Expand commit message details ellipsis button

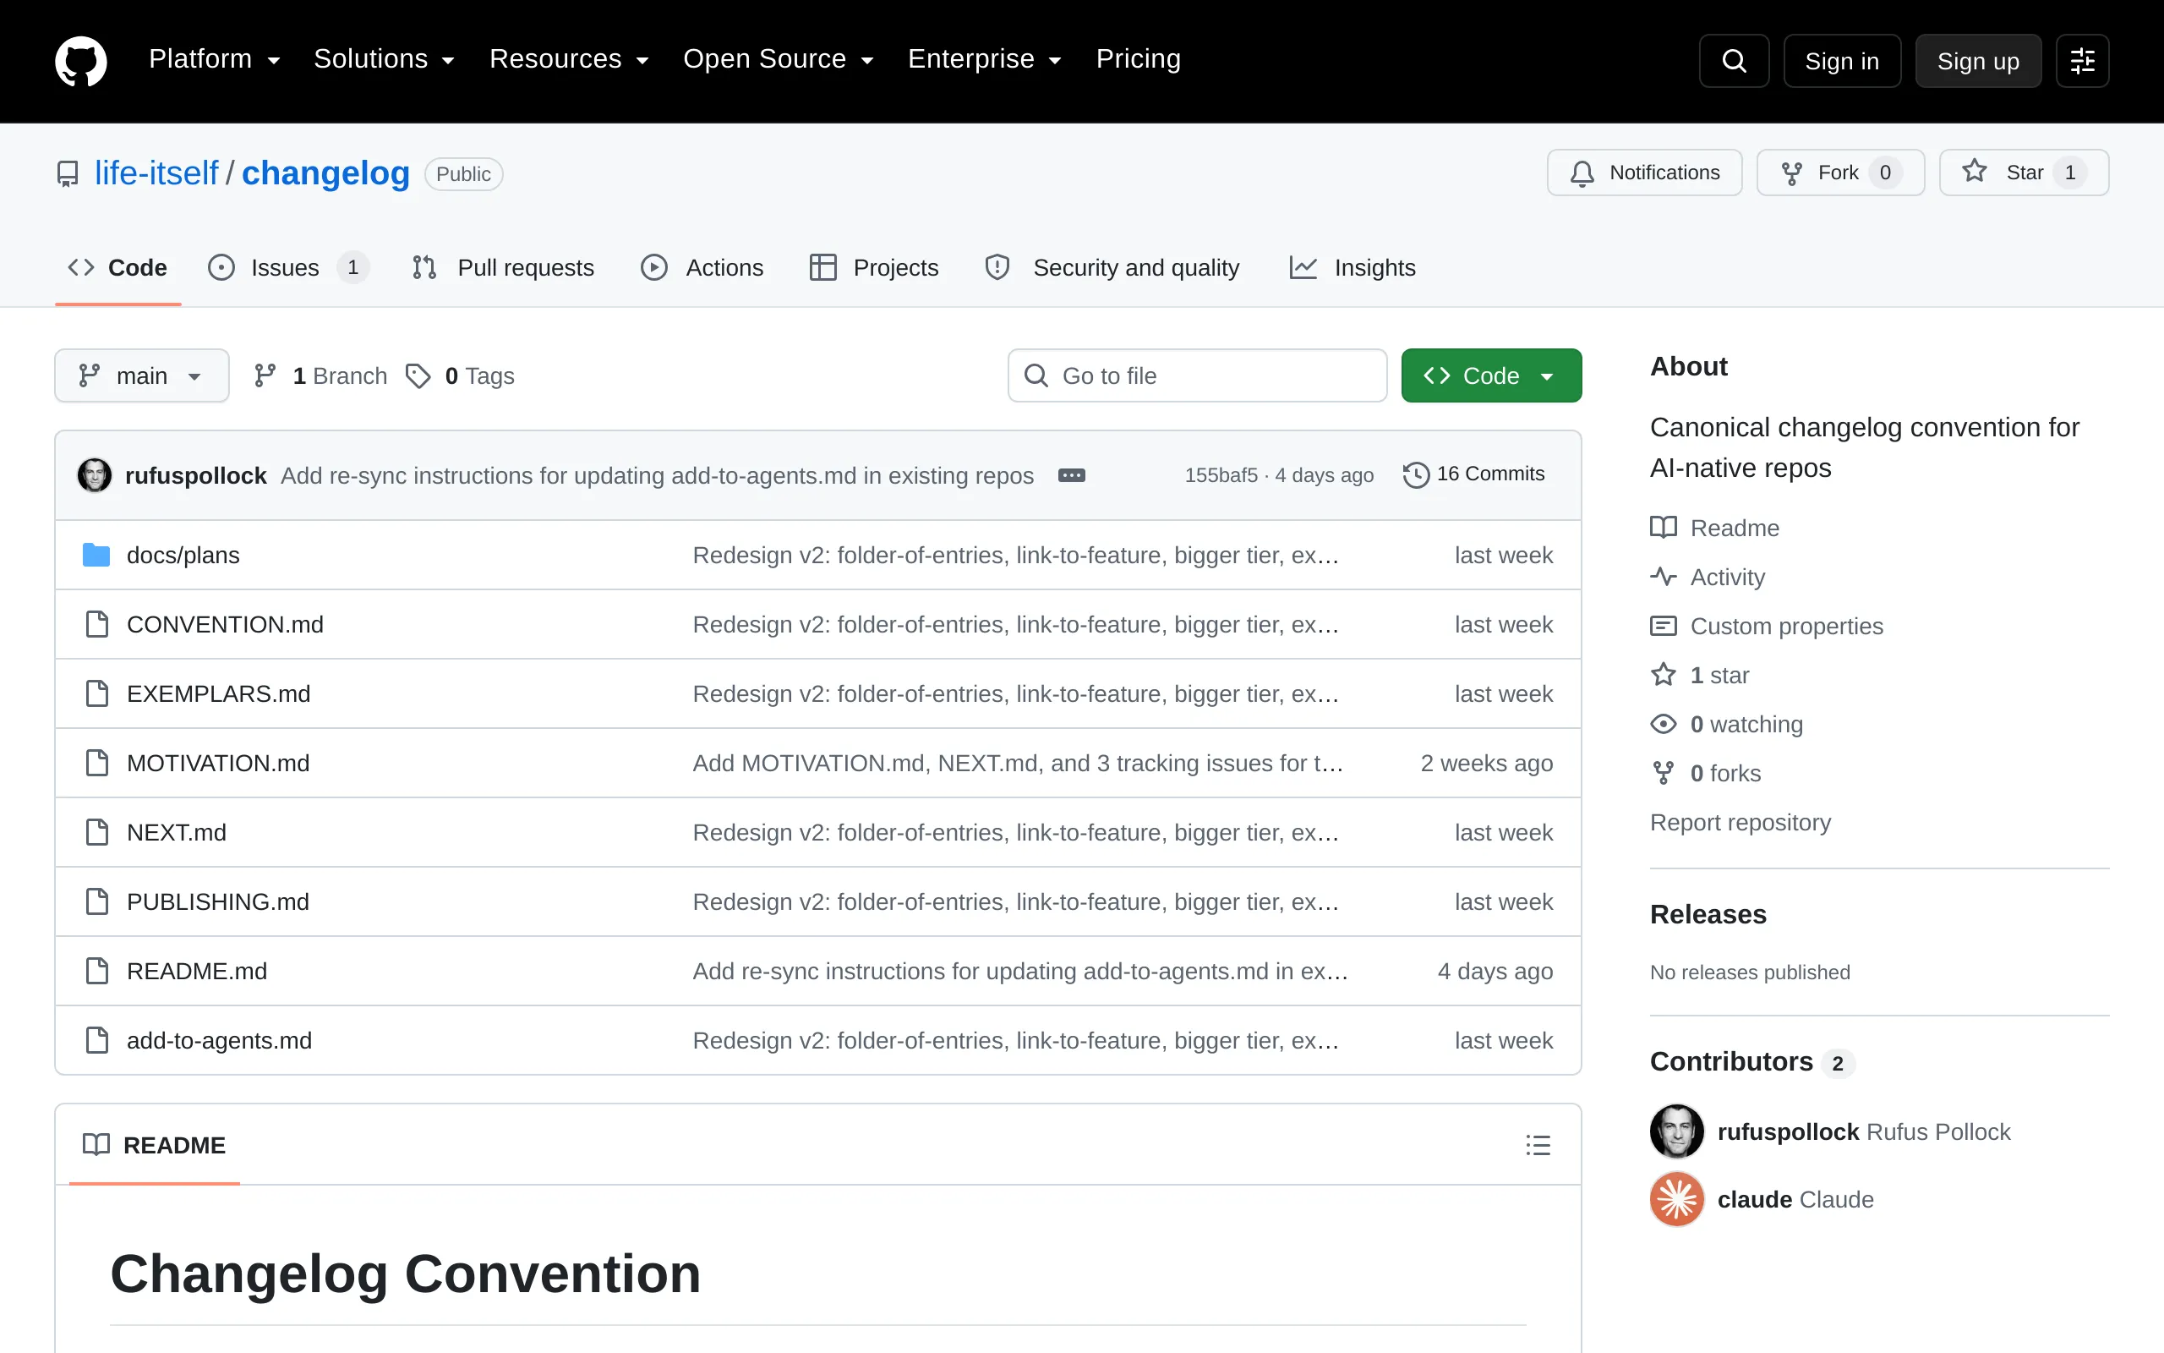1071,475
